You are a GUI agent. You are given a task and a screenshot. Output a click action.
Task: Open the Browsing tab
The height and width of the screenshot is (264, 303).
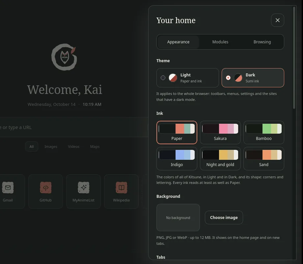262,42
